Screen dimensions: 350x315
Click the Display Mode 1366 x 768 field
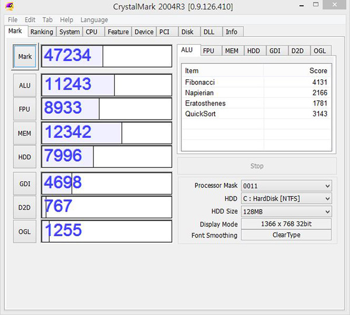coord(286,223)
